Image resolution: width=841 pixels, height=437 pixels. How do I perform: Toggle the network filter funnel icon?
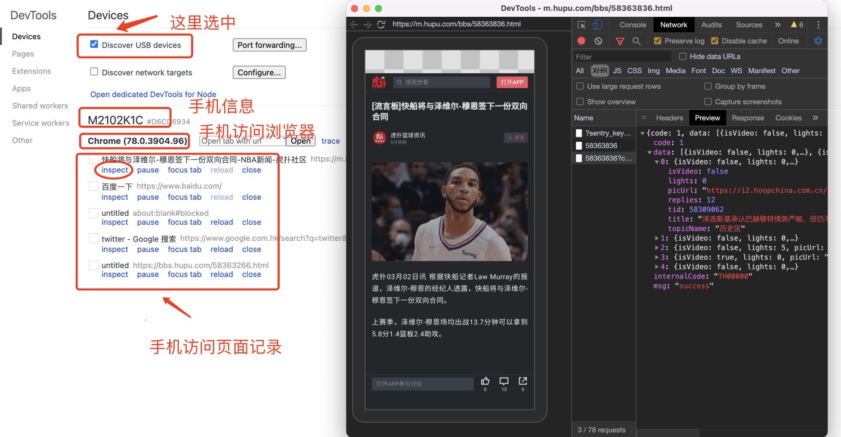coord(620,41)
